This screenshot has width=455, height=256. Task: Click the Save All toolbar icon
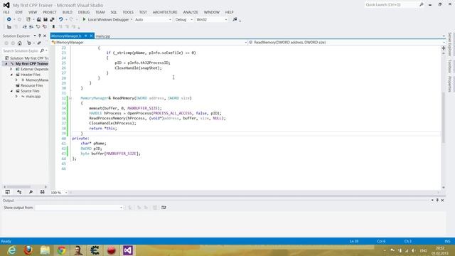(52, 19)
